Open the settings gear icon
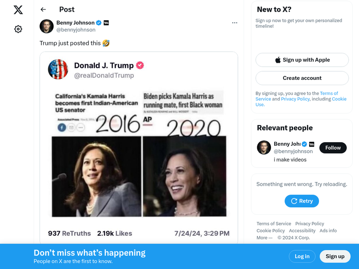Image resolution: width=359 pixels, height=269 pixels. 18,29
